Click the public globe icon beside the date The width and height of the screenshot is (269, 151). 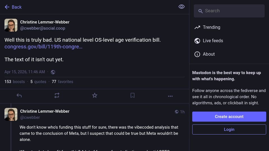pyautogui.click(x=53, y=72)
